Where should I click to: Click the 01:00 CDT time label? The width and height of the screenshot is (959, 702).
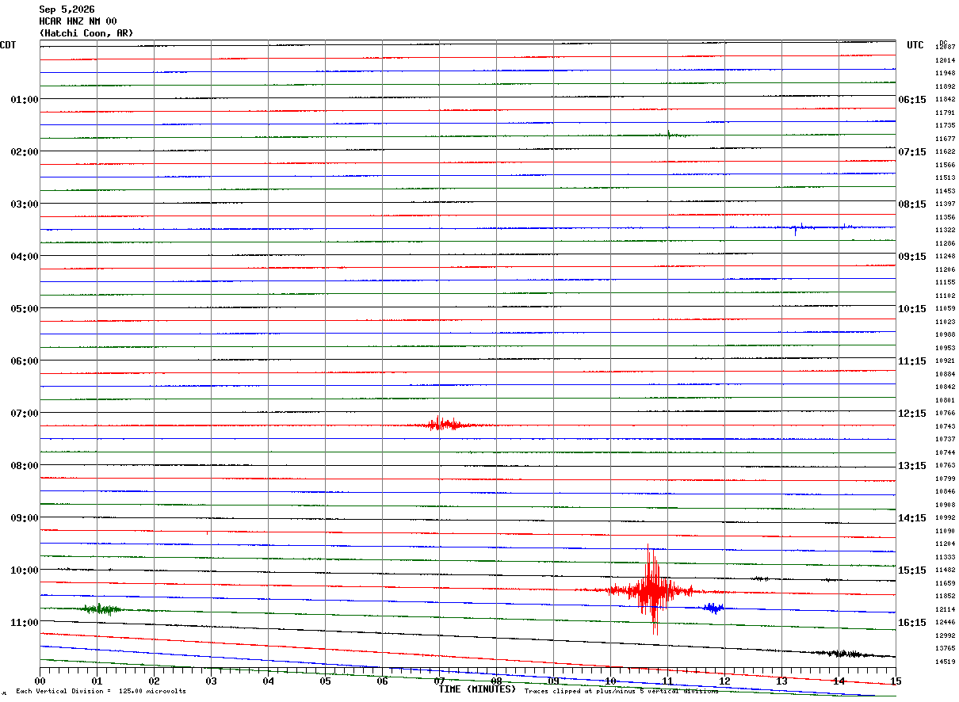coord(25,100)
